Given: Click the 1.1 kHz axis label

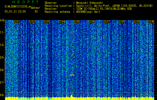Looking at the screenshot, I should click(x=2, y=32).
